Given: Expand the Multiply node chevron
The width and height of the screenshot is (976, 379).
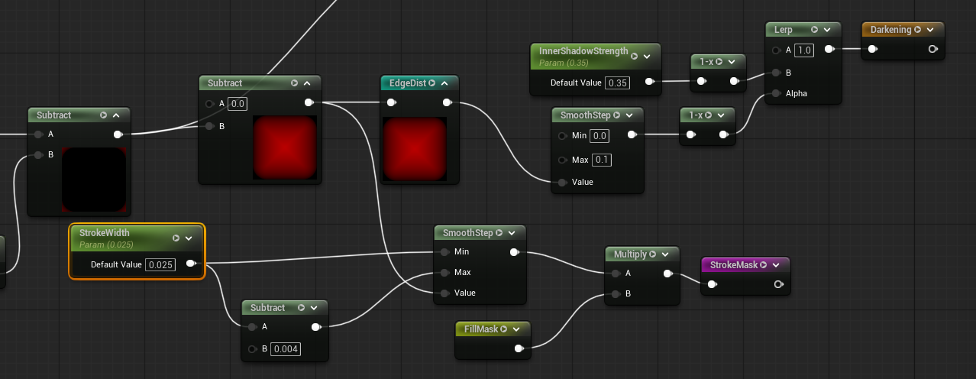Looking at the screenshot, I should pyautogui.click(x=665, y=254).
